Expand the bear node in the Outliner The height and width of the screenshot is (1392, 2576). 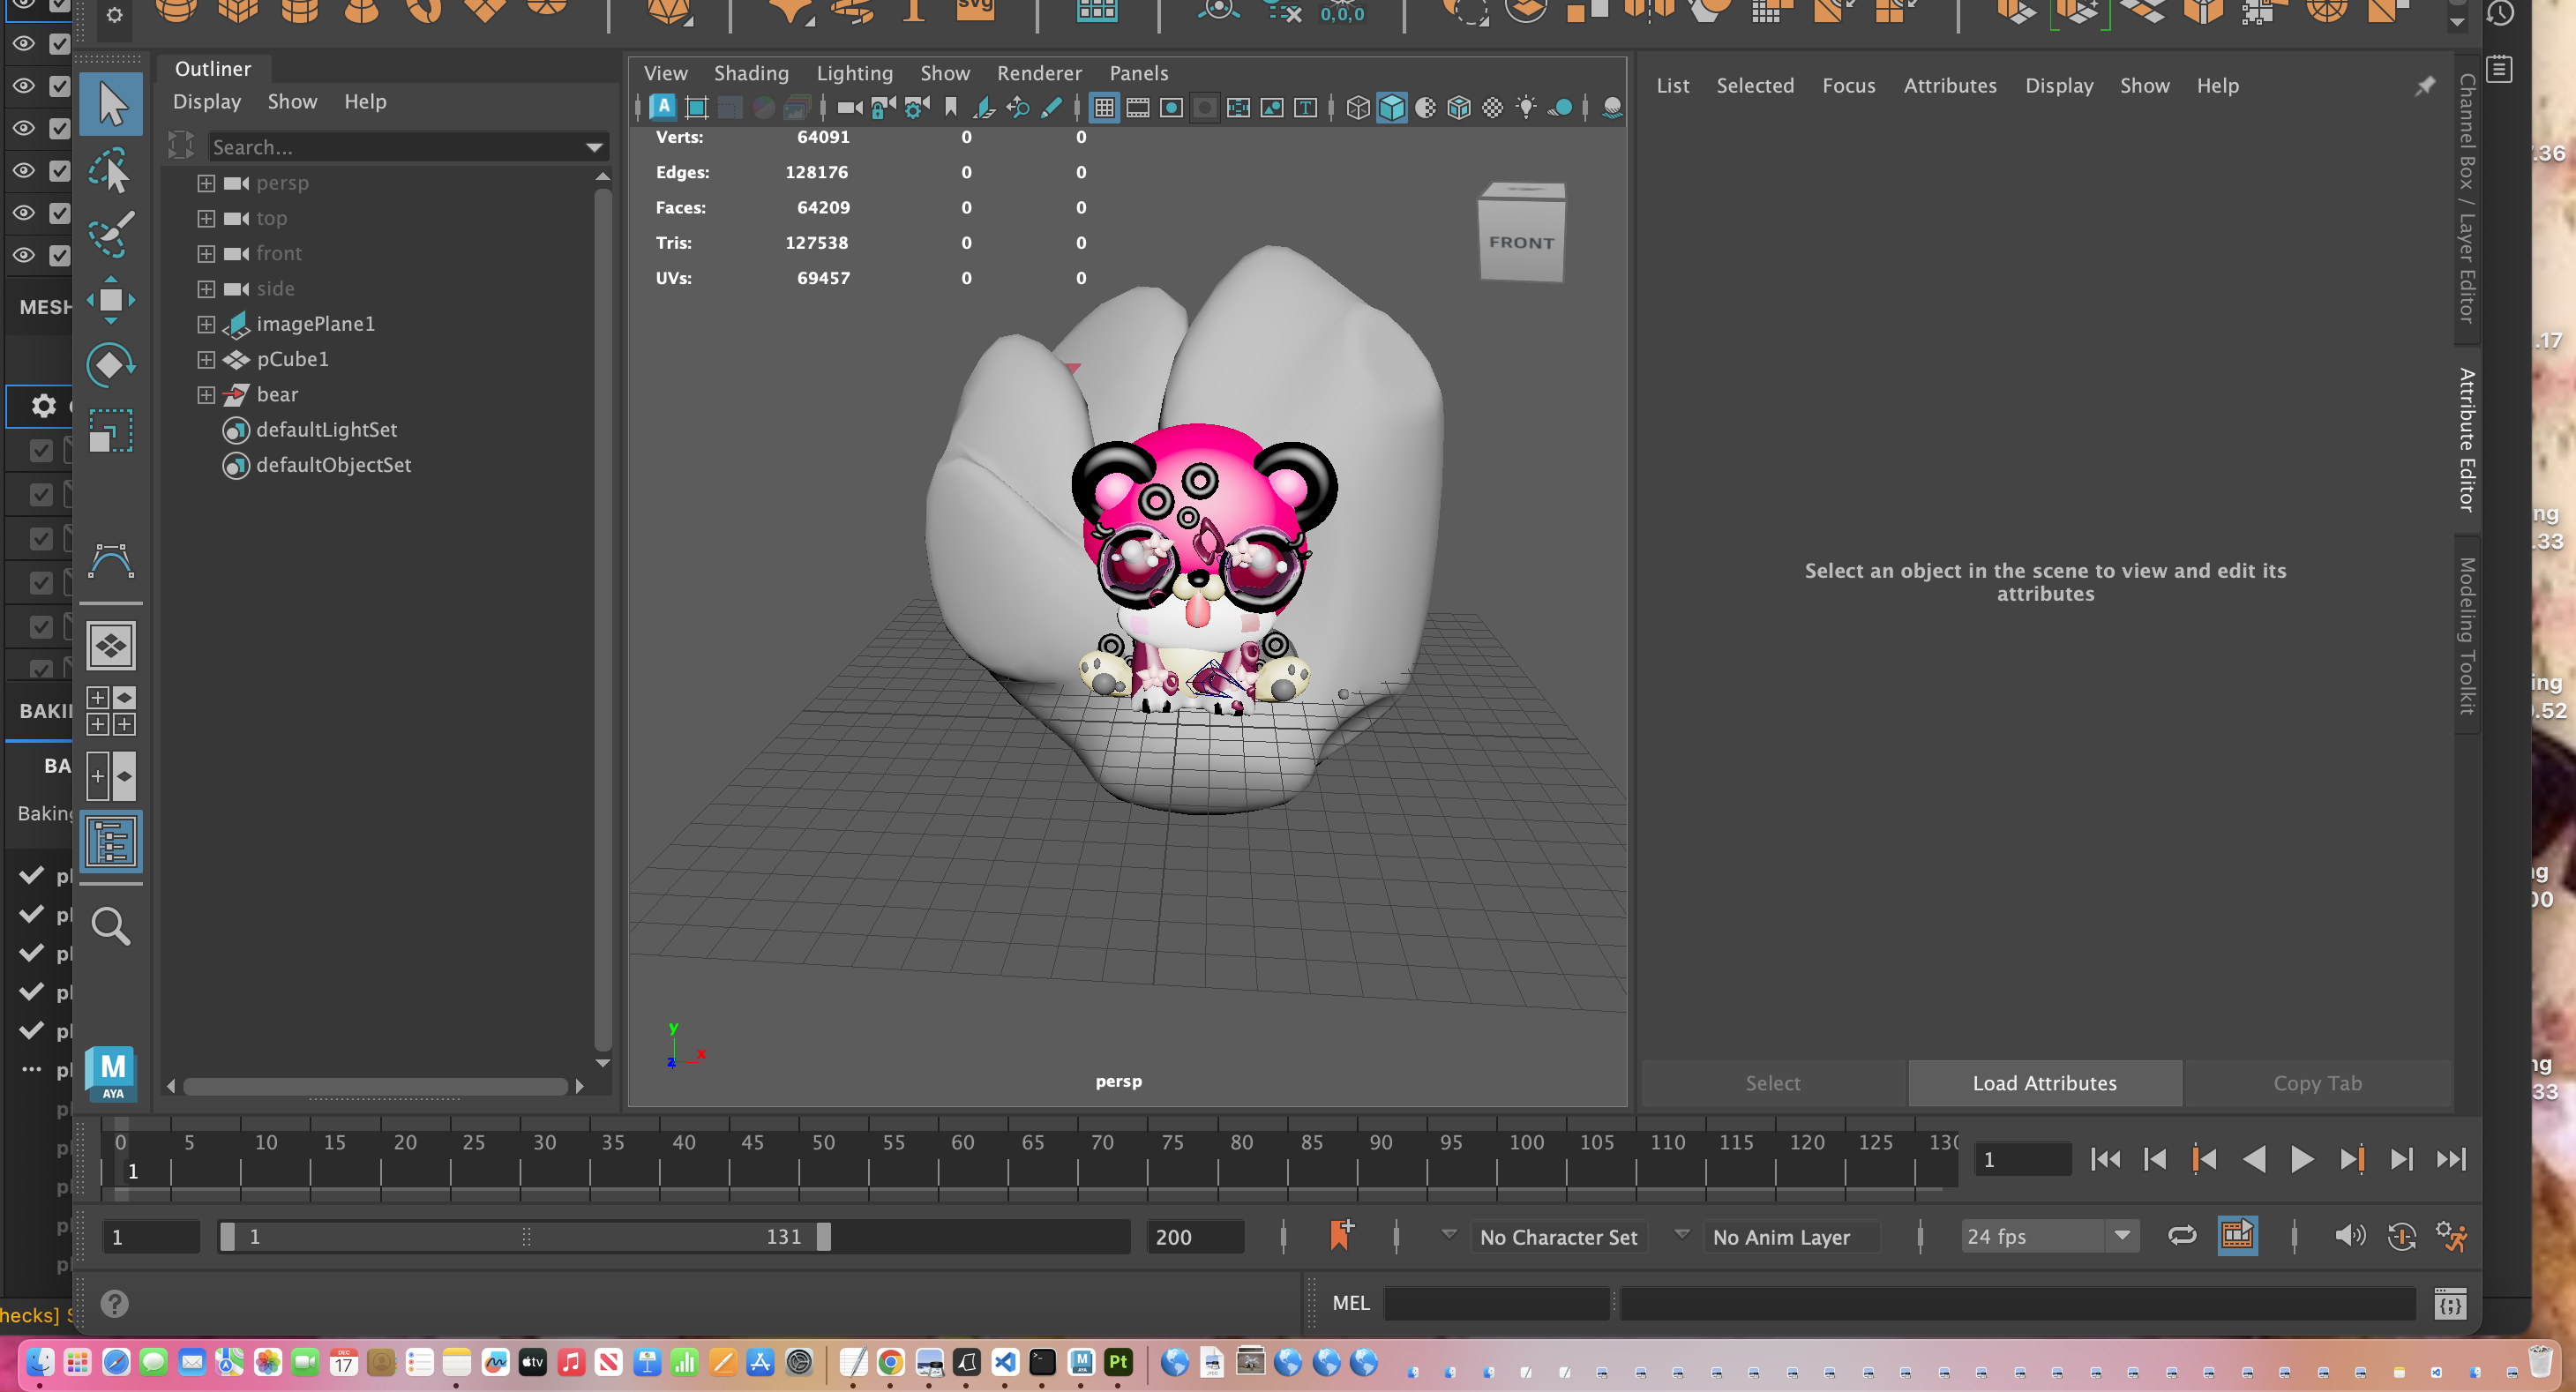point(206,394)
